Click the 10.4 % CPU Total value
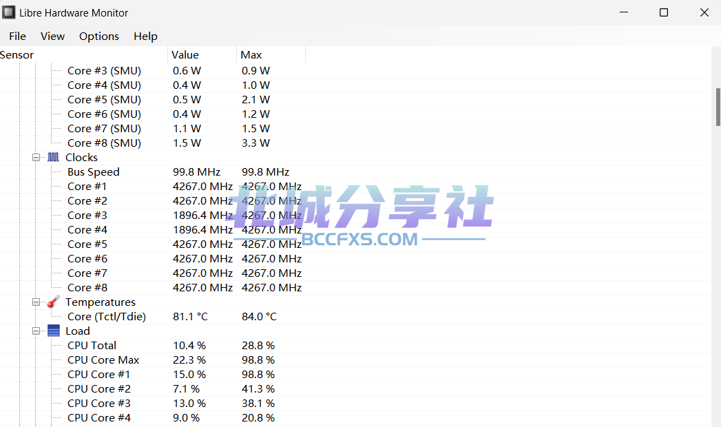The image size is (721, 427). click(189, 346)
